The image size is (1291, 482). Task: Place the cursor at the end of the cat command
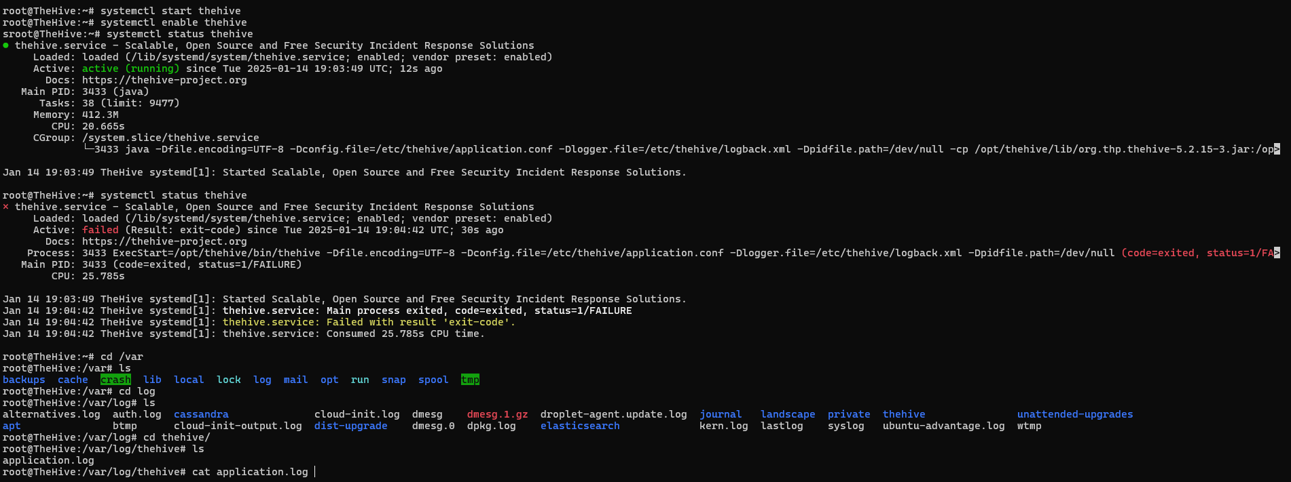point(314,472)
